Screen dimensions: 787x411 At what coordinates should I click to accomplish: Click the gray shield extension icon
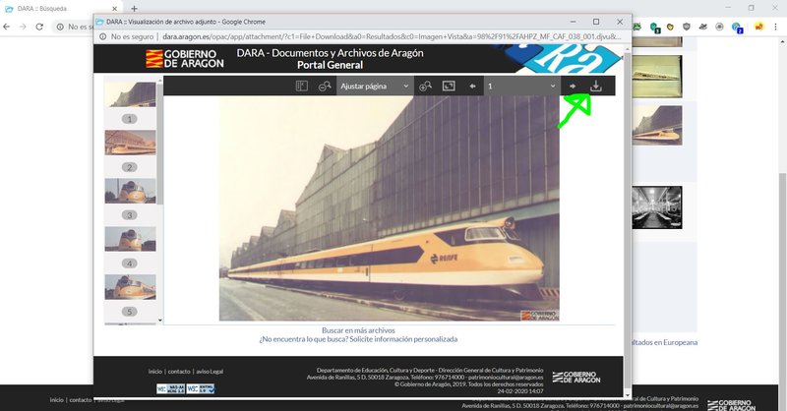(687, 27)
